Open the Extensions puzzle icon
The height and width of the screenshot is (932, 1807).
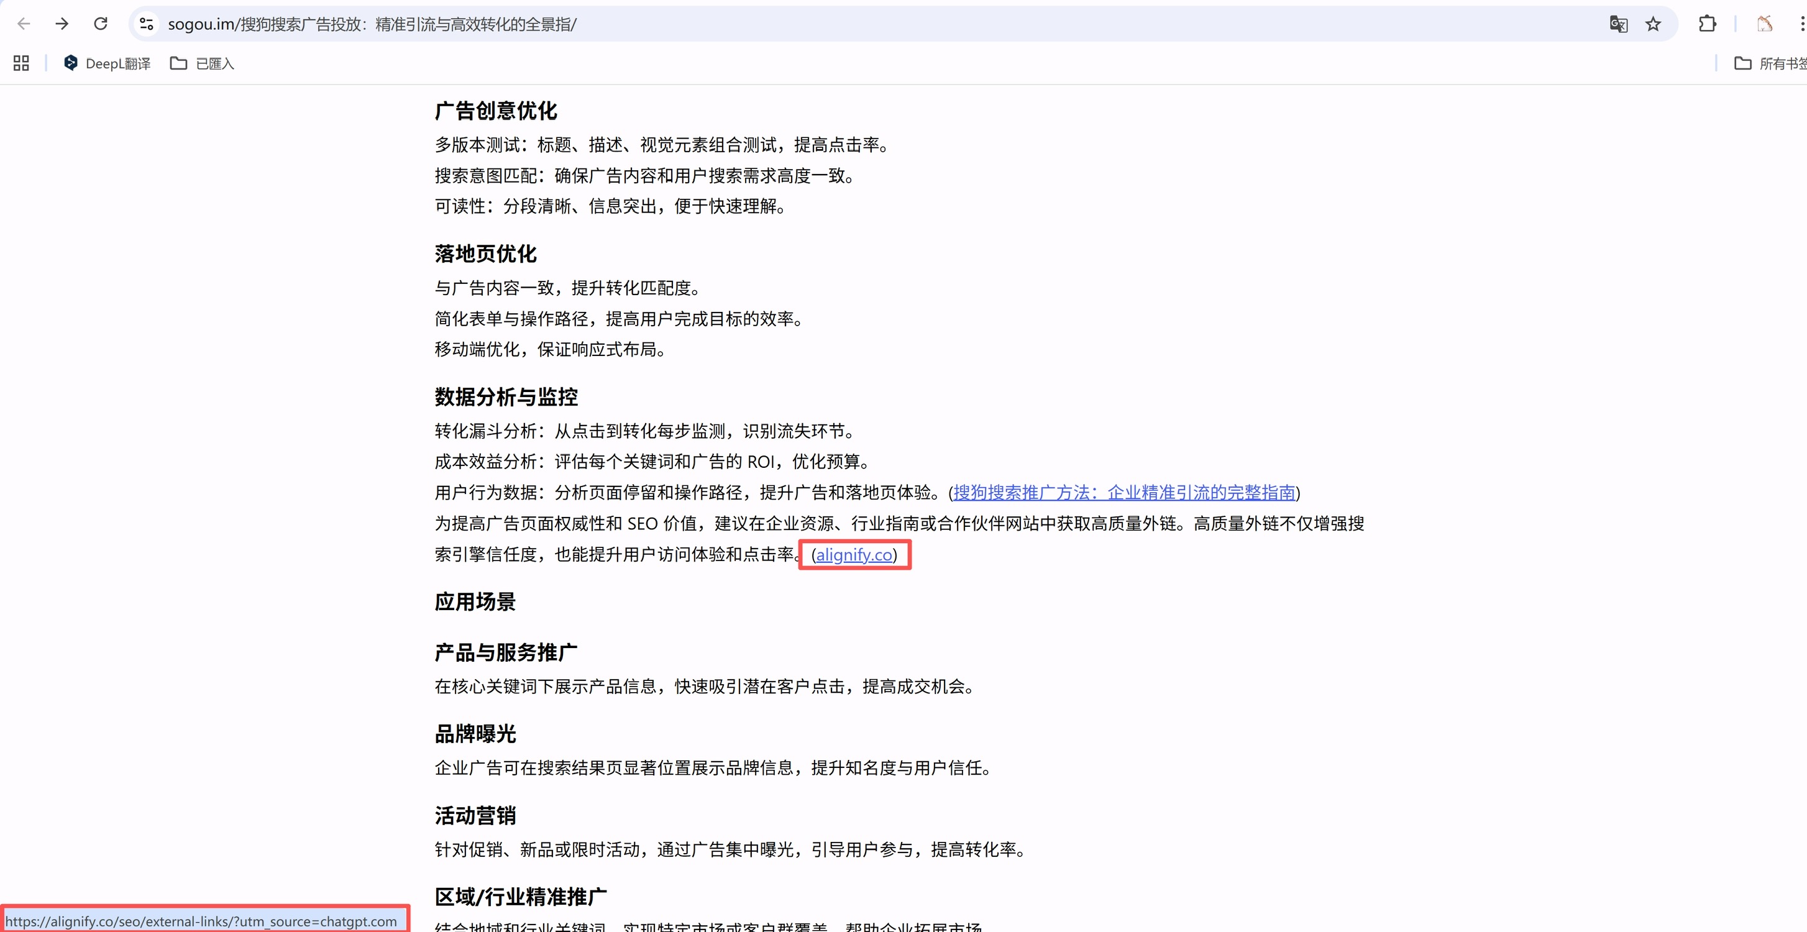point(1708,24)
